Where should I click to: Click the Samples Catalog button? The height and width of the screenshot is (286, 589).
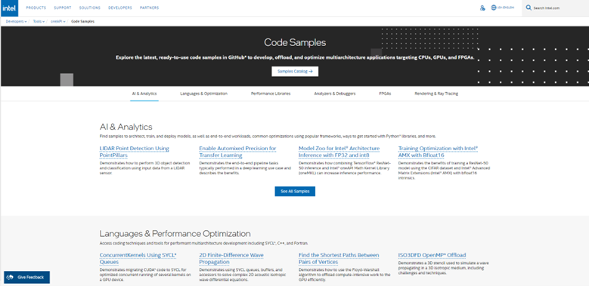click(295, 71)
